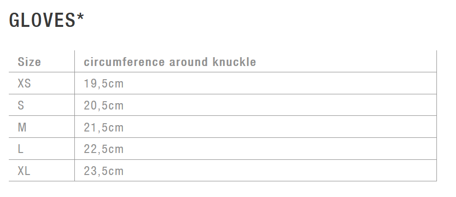The height and width of the screenshot is (197, 456).
Task: Select the M size cell
Action: pyautogui.click(x=22, y=128)
